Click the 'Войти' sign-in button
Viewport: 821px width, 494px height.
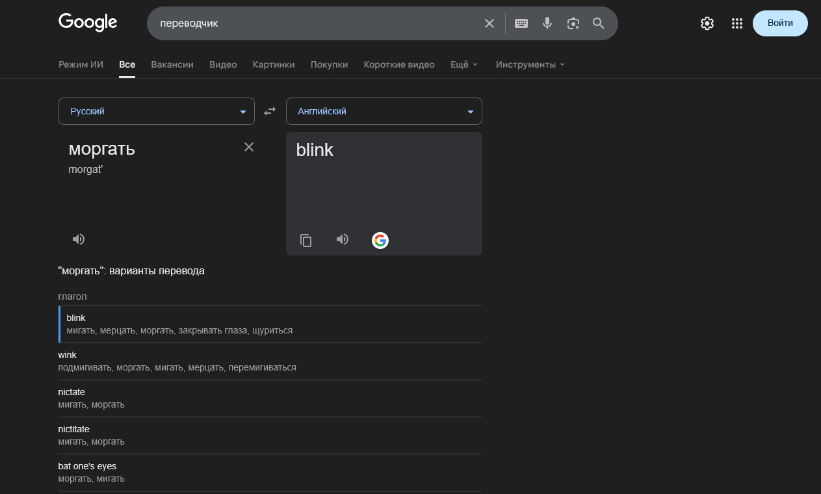tap(780, 23)
